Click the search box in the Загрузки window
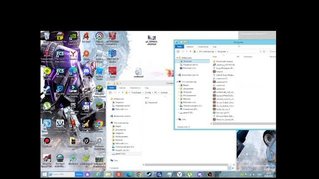319x179 pixels. coord(272,52)
